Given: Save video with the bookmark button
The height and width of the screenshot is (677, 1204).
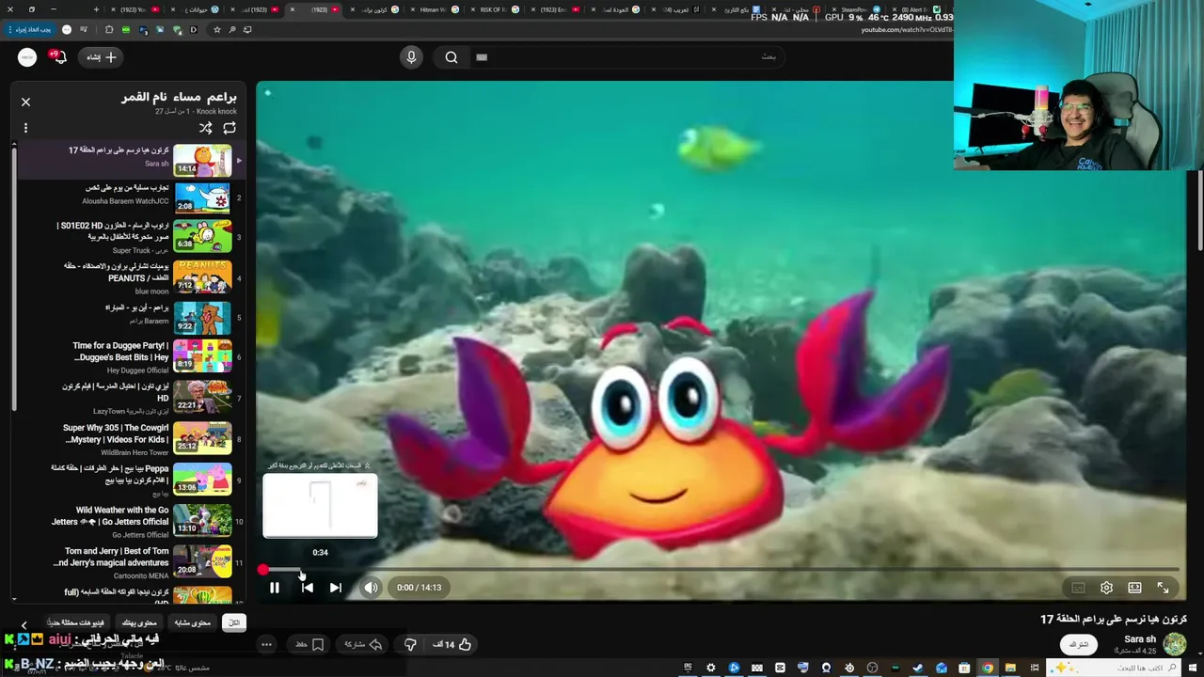Looking at the screenshot, I should point(309,644).
